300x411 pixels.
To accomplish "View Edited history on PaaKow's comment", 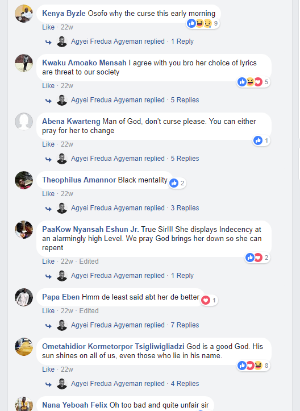I will (x=89, y=261).
